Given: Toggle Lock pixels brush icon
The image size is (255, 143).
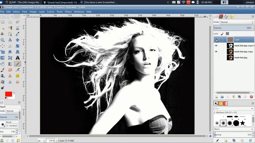Looking at the screenshot, I should coord(222,34).
